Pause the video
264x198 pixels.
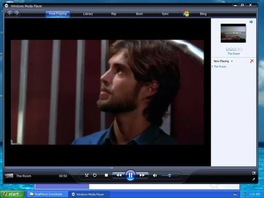130,175
